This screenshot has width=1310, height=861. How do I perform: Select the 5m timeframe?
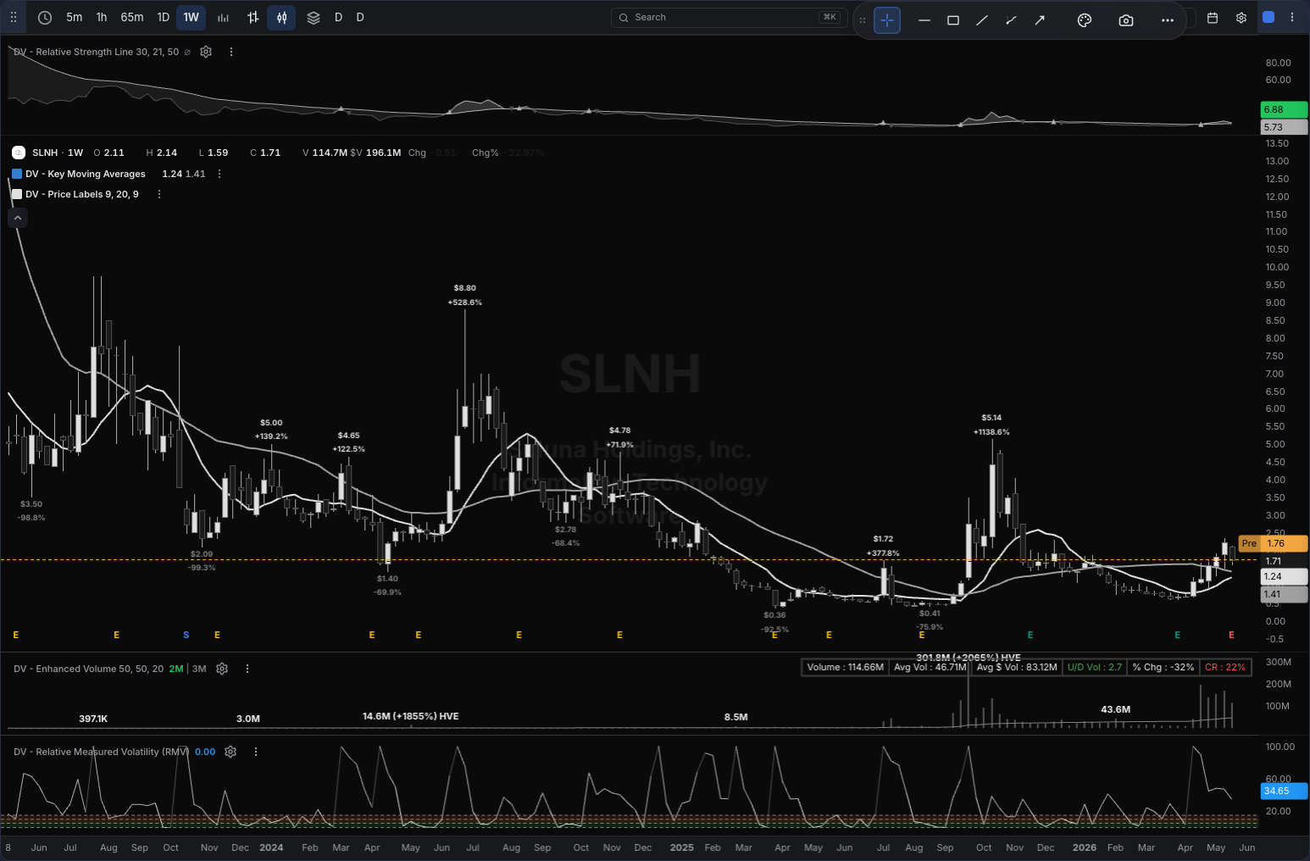(75, 17)
